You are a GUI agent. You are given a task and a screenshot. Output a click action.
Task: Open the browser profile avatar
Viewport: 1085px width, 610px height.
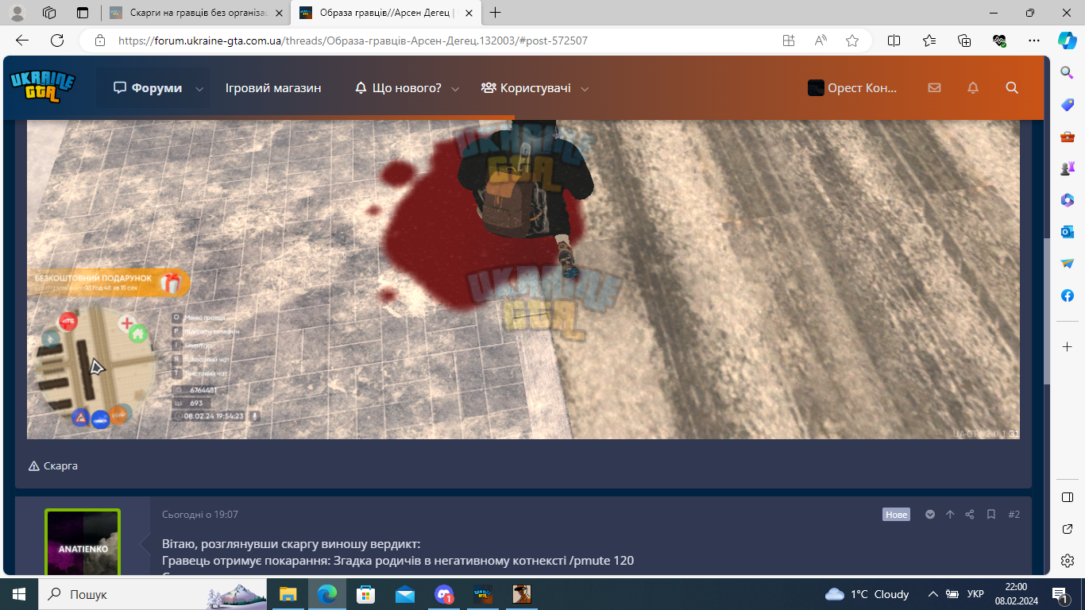(17, 13)
